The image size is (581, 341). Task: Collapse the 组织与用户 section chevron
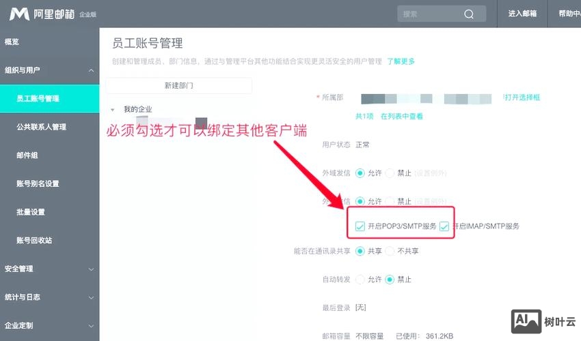(91, 70)
